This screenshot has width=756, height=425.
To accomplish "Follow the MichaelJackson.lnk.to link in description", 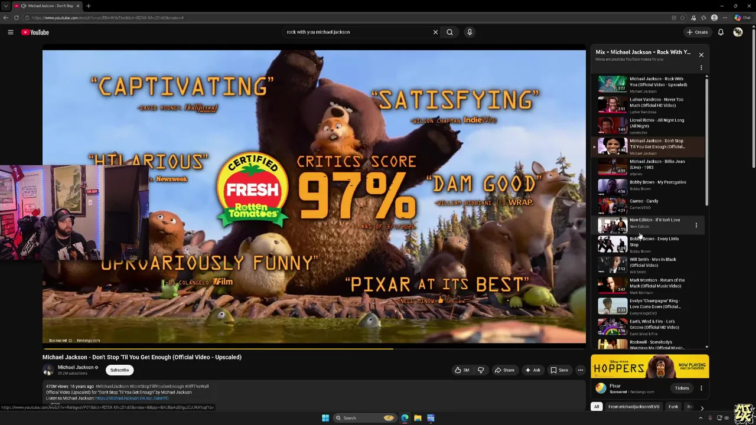I will [x=132, y=398].
